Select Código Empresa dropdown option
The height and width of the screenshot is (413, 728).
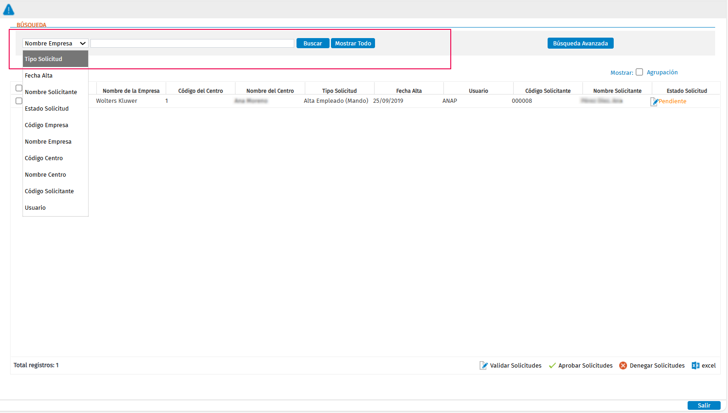56,125
